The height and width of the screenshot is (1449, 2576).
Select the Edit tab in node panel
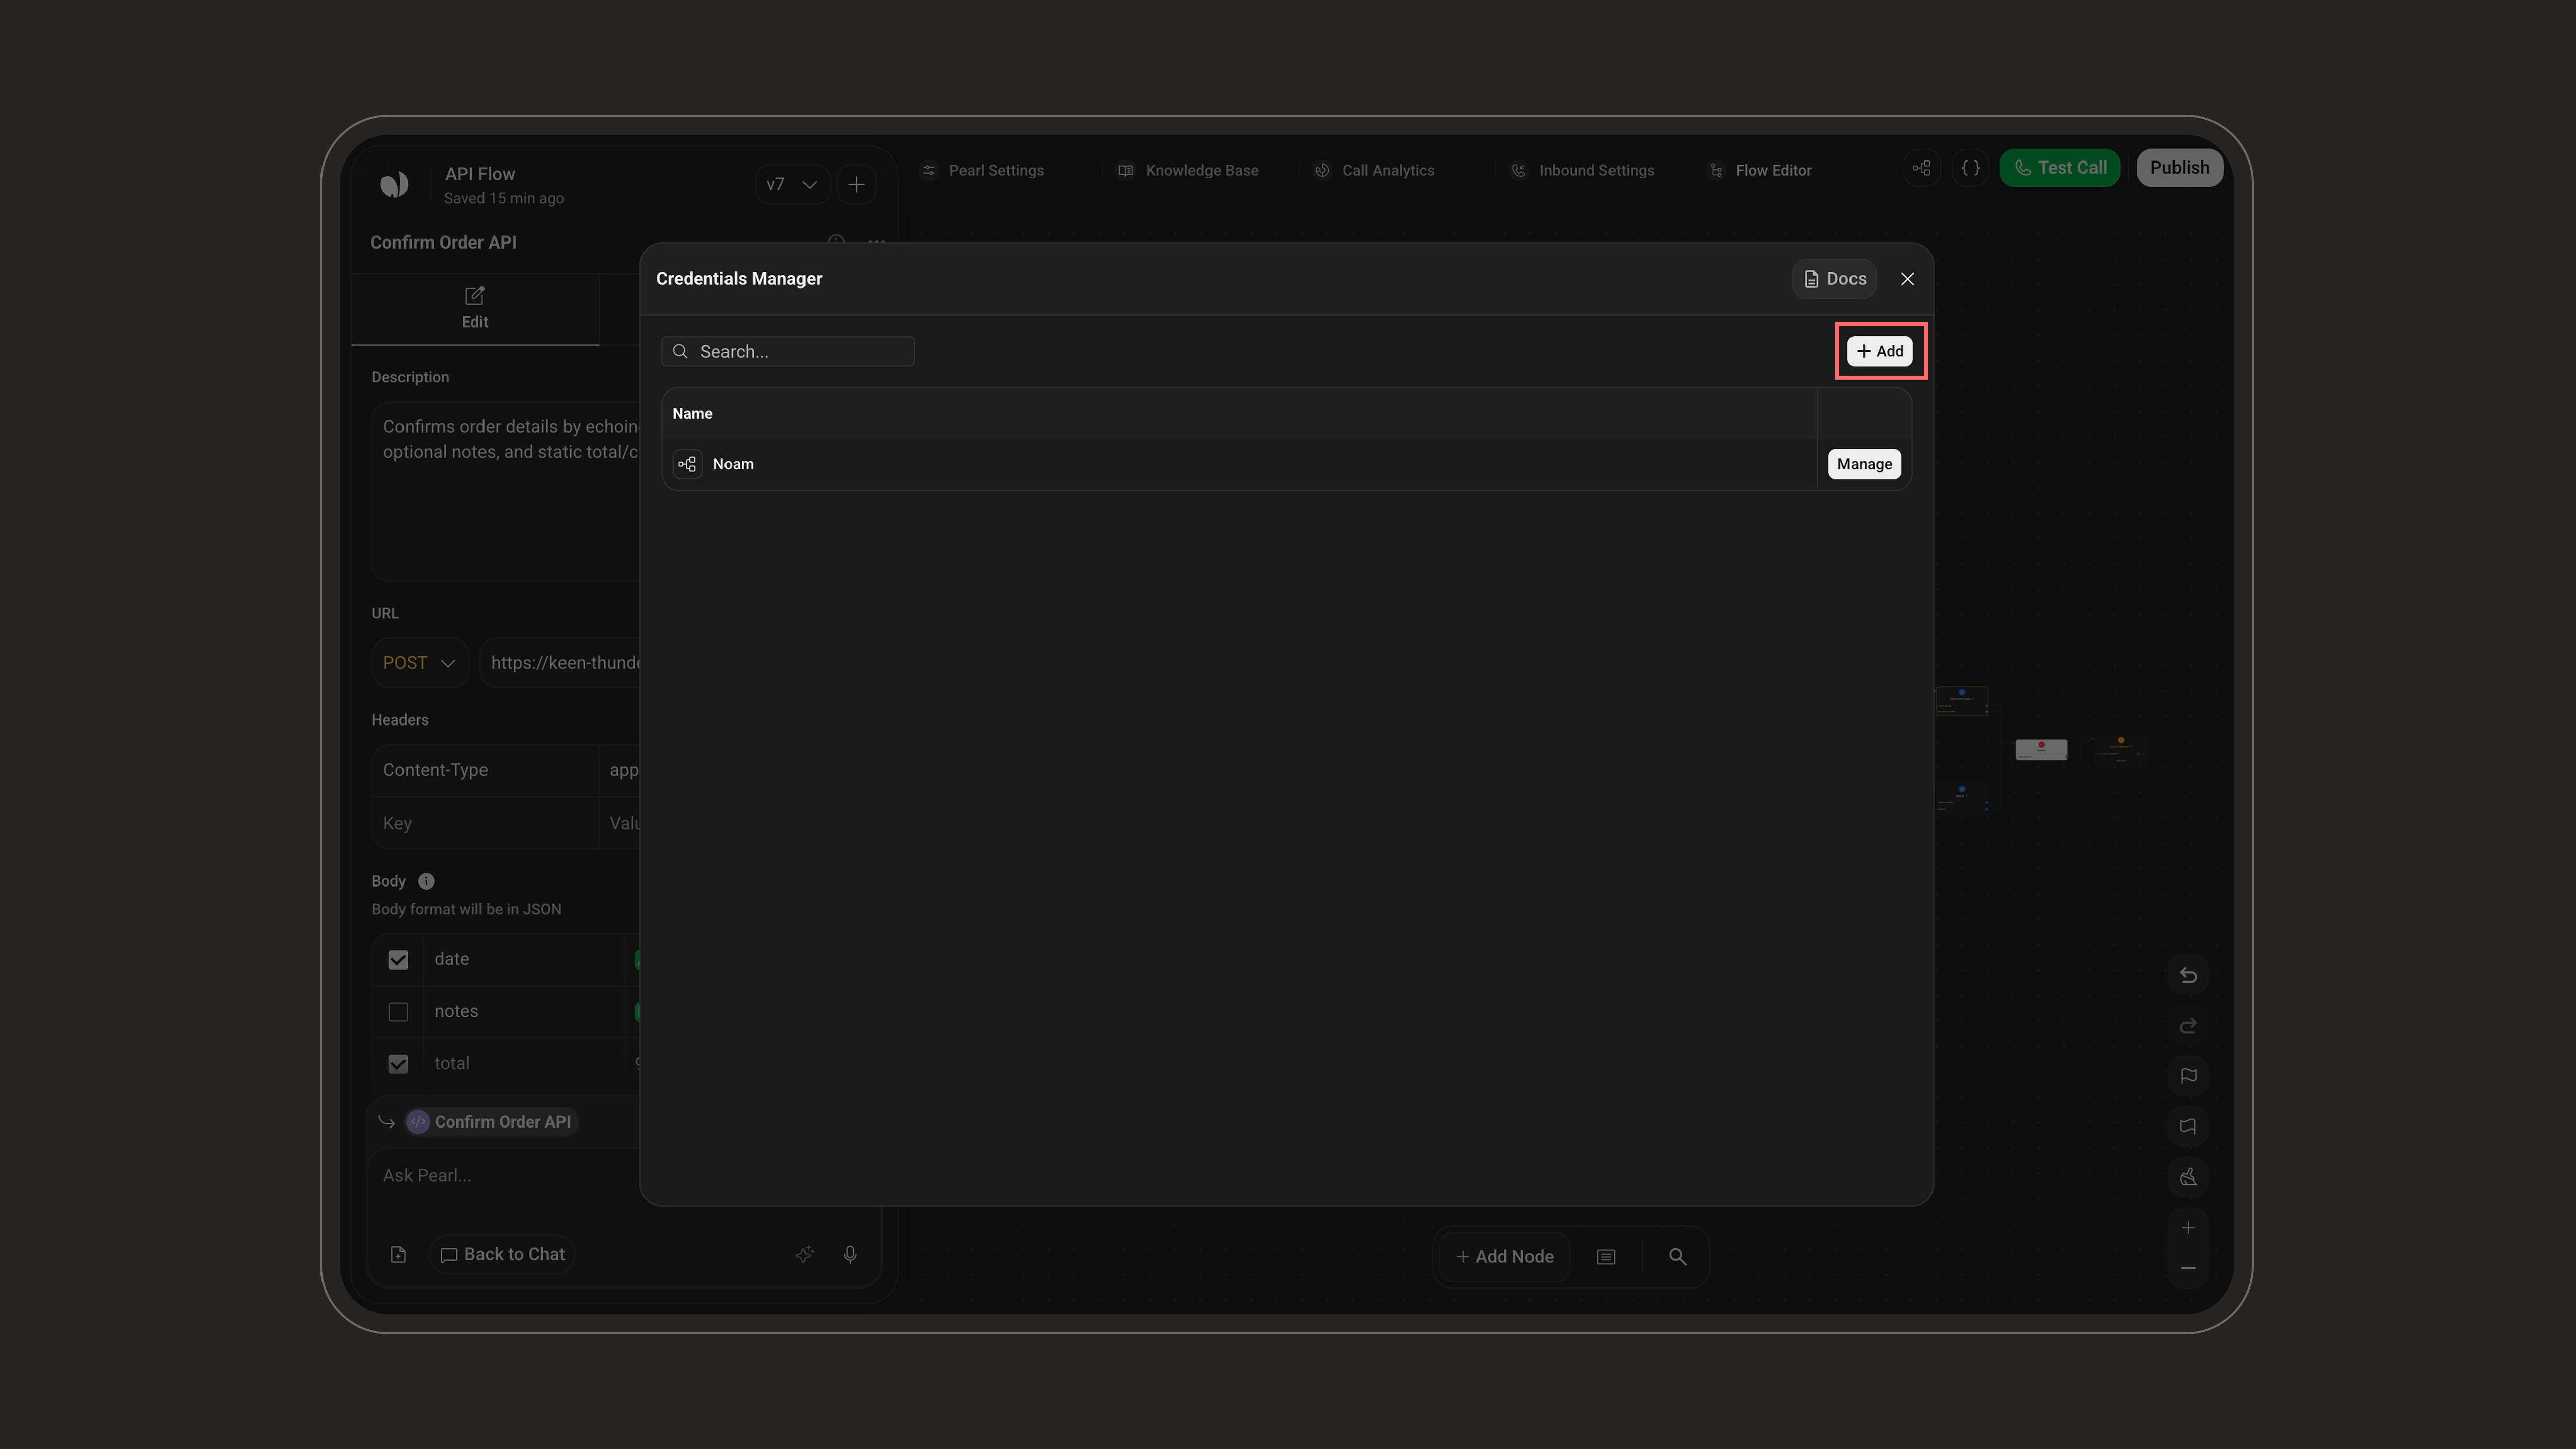475,308
